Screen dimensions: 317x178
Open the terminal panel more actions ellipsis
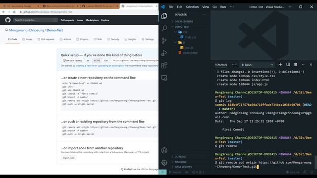234,65
